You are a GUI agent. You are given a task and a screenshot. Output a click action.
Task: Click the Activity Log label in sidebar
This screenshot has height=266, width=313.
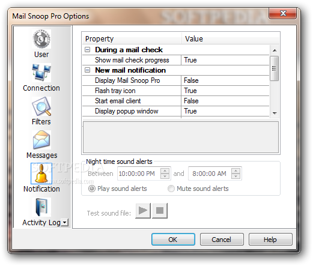pos(41,223)
